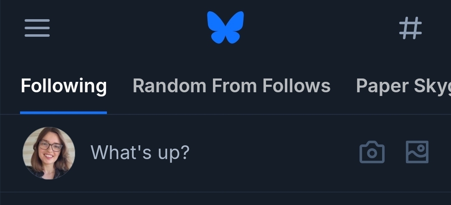Start a new post via "What's up?"
Screen dimensions: 451x205
[x=140, y=153]
